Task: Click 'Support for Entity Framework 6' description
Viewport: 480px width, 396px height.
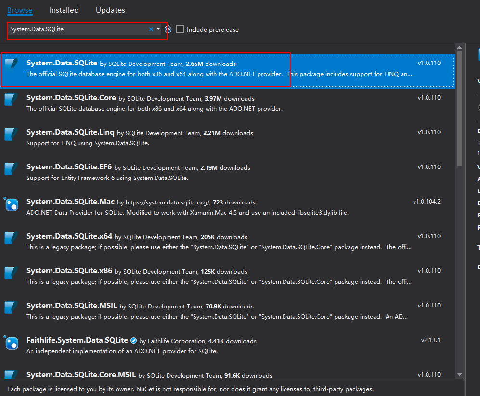Action: pos(107,178)
